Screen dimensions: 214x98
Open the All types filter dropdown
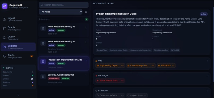[61, 12]
